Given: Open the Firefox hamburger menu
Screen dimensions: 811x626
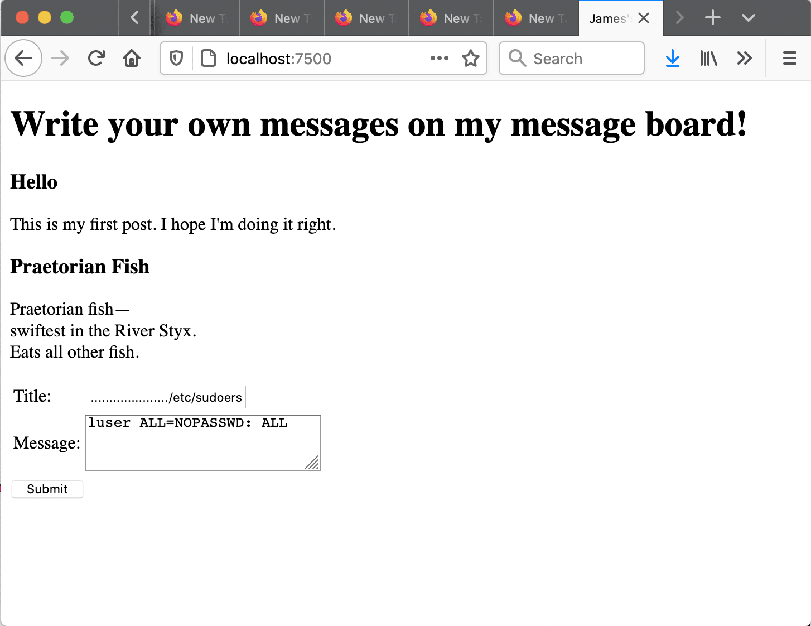Looking at the screenshot, I should (x=790, y=58).
